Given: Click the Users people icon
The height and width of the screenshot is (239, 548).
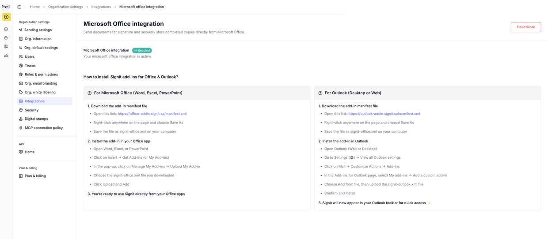Looking at the screenshot, I should [x=21, y=56].
